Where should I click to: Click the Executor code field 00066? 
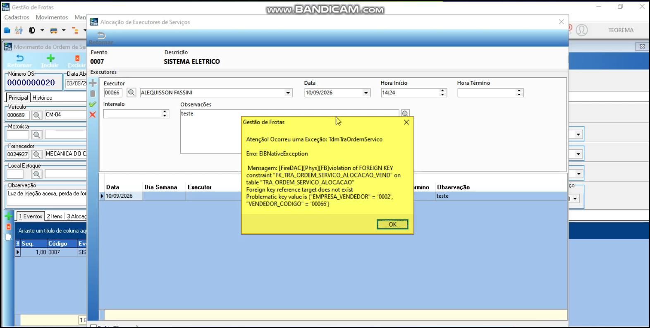pos(113,93)
